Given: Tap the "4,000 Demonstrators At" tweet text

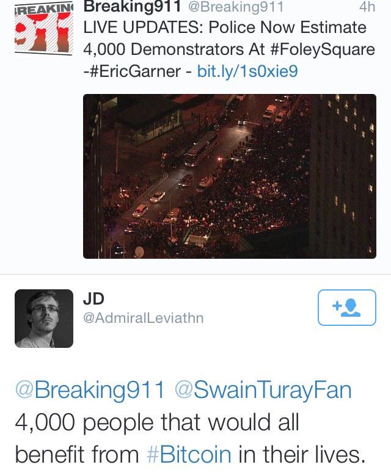Looking at the screenshot, I should [x=174, y=49].
